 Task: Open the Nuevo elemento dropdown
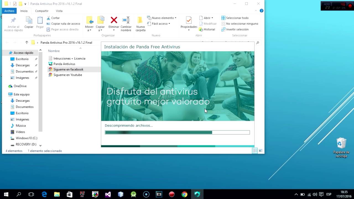[162, 18]
